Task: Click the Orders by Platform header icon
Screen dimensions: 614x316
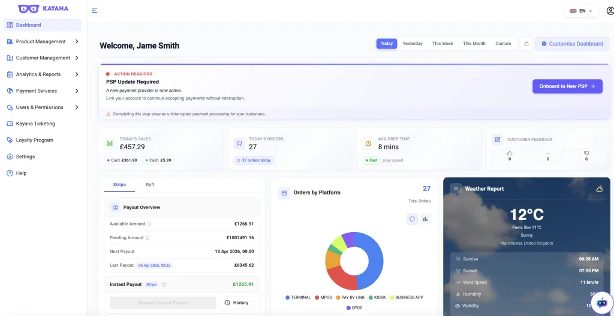Action: click(x=284, y=193)
